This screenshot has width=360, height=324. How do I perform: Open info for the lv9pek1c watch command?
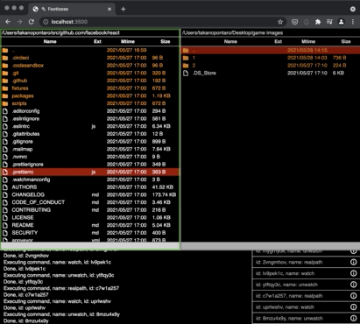tap(353, 273)
